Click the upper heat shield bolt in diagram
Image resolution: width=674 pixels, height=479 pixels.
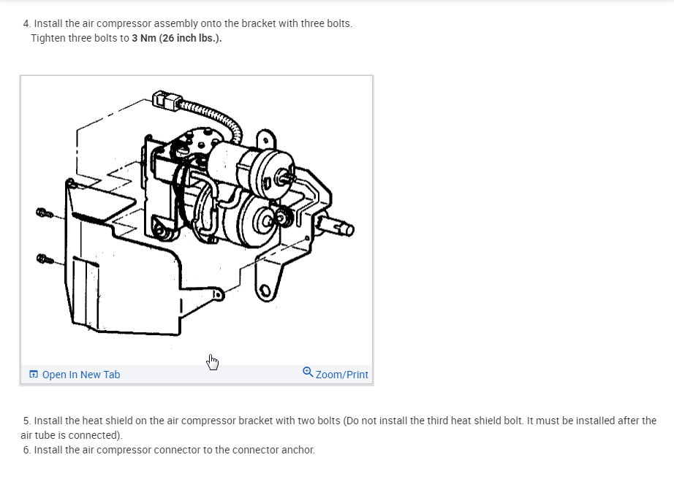click(x=45, y=213)
